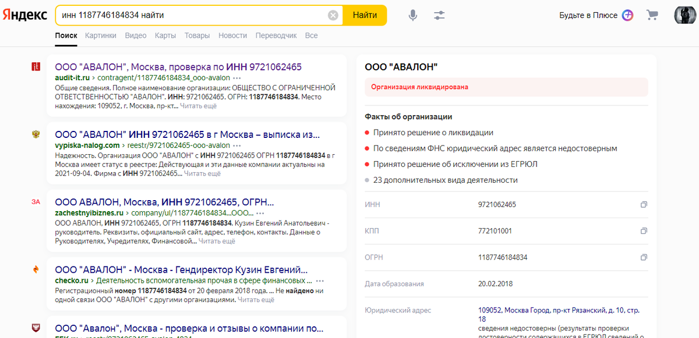
Task: Click Читать ещё in the checko.ru snippet
Action: pos(256,300)
